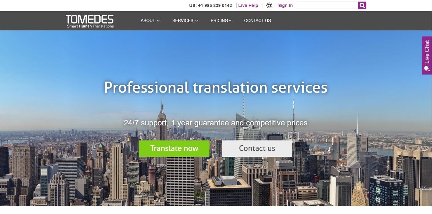Open the Sign In link
Image resolution: width=432 pixels, height=214 pixels.
point(285,5)
